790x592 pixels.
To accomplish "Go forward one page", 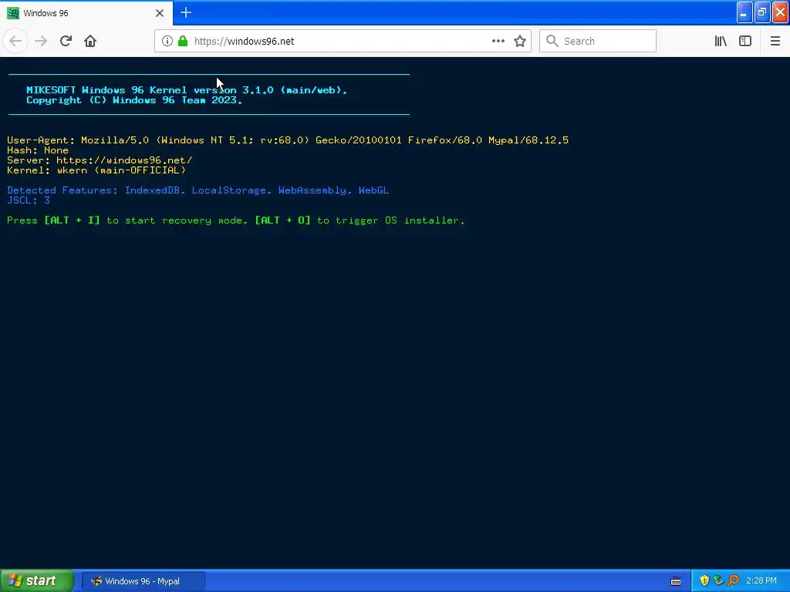I will click(x=41, y=41).
